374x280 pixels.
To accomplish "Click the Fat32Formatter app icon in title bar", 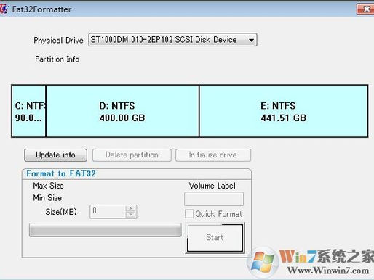I will click(x=4, y=9).
